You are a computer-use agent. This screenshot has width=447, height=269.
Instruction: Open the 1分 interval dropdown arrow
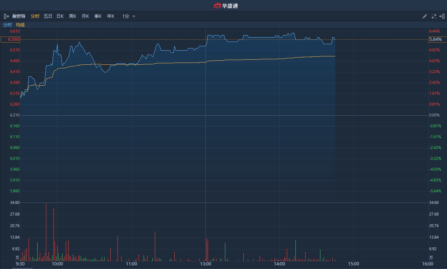pyautogui.click(x=134, y=16)
